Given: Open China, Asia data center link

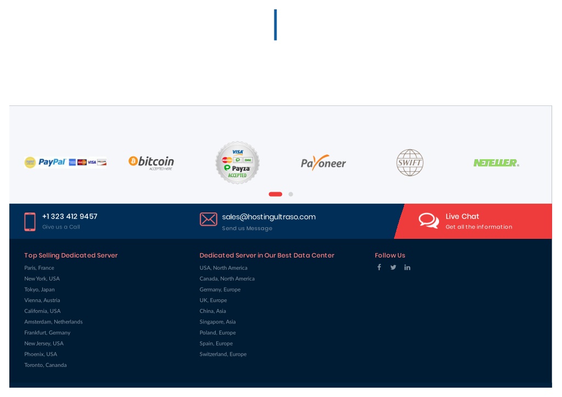Looking at the screenshot, I should pyautogui.click(x=212, y=311).
